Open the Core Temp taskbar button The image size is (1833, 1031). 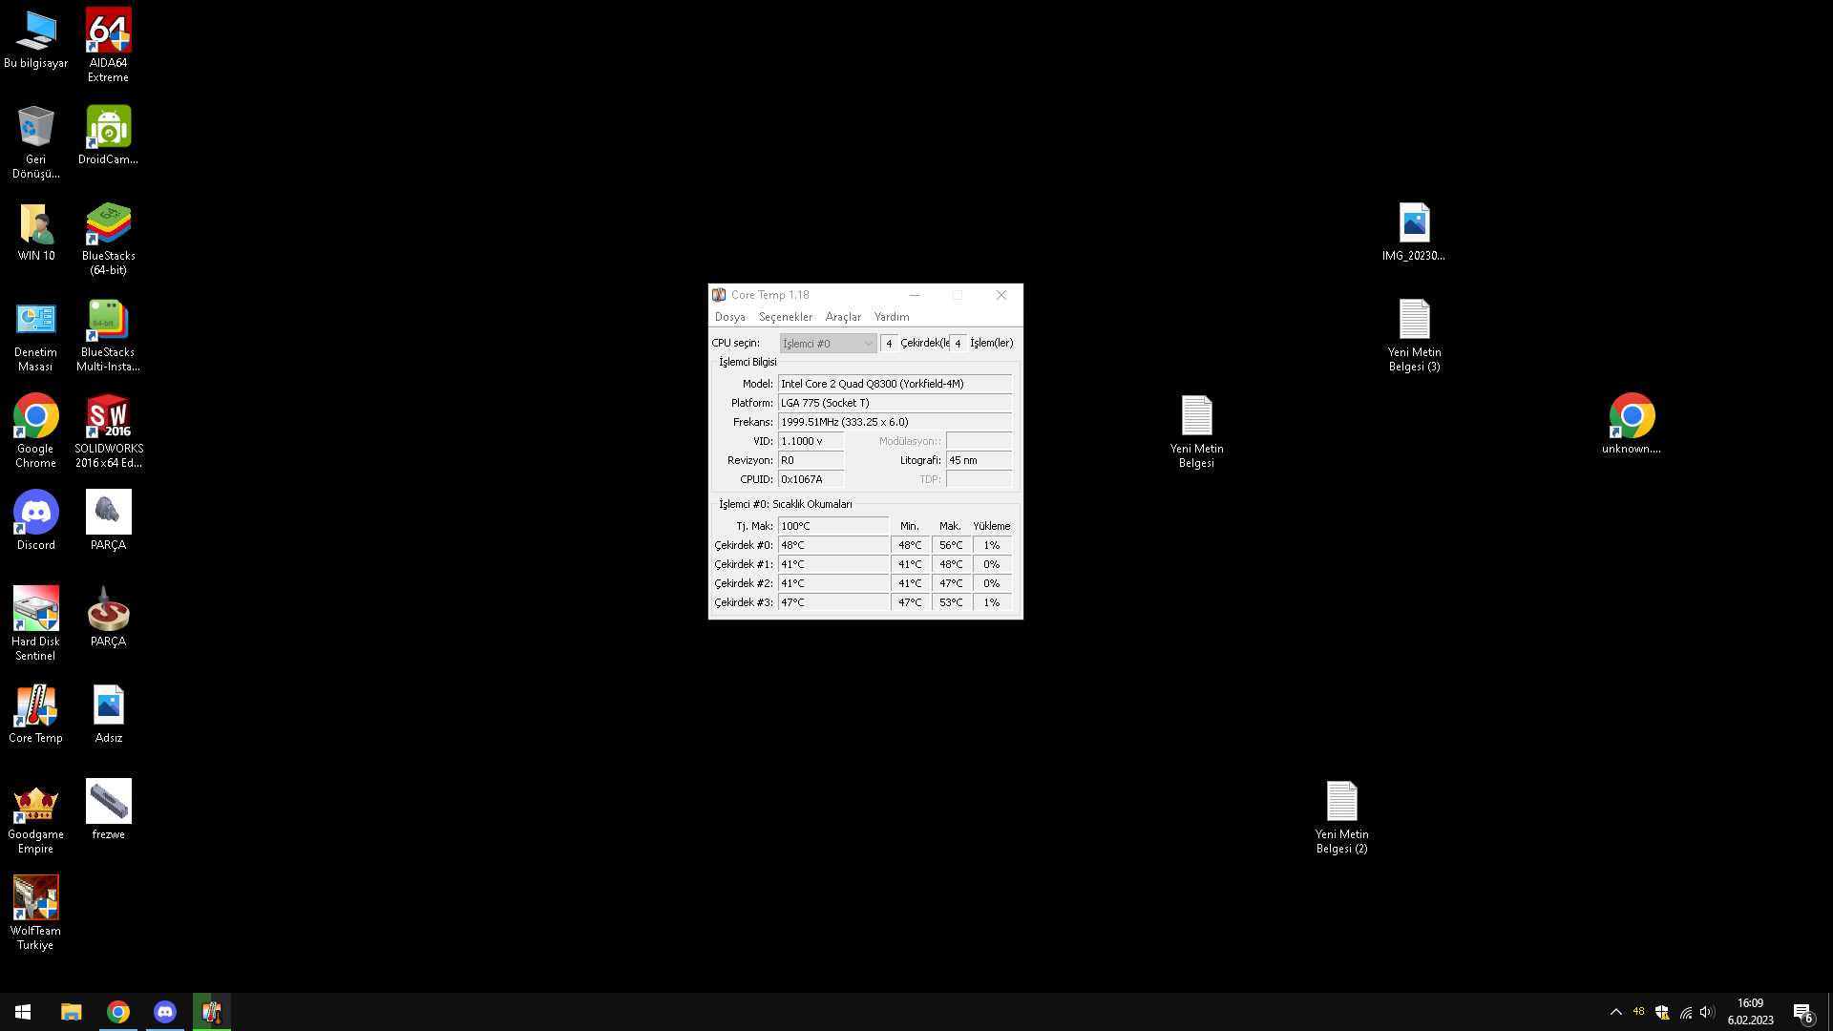211,1012
